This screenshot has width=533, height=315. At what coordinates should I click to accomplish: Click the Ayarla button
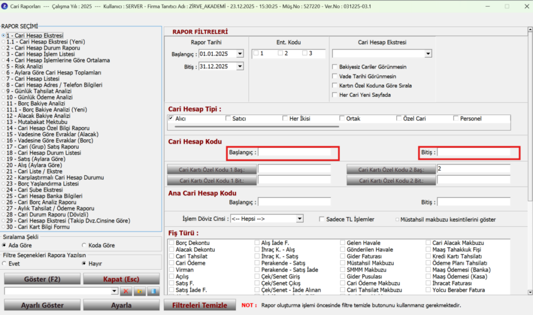[x=121, y=305]
